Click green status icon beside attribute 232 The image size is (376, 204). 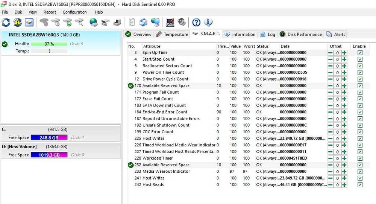point(131,165)
